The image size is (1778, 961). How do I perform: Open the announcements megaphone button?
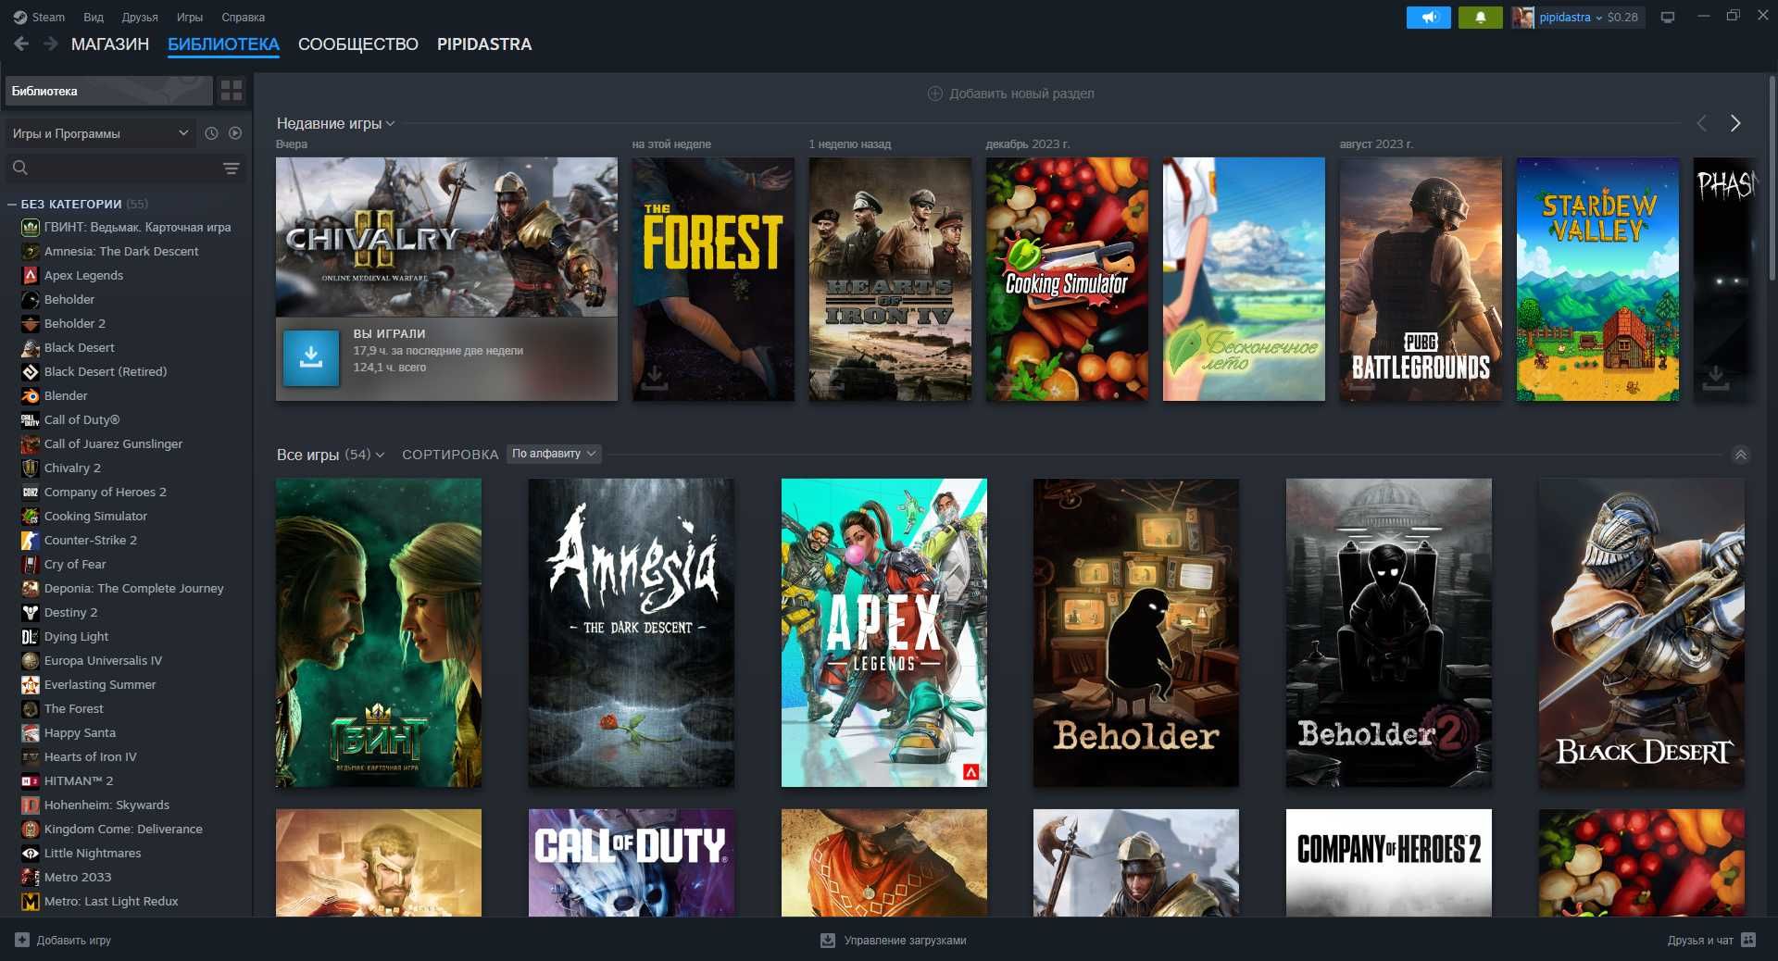point(1428,17)
